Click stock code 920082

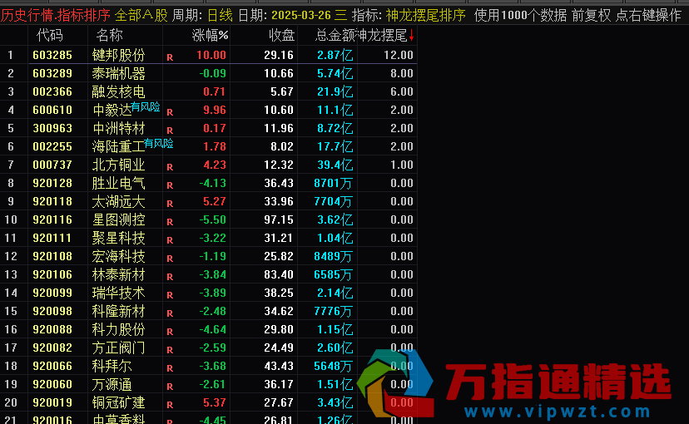click(x=52, y=348)
